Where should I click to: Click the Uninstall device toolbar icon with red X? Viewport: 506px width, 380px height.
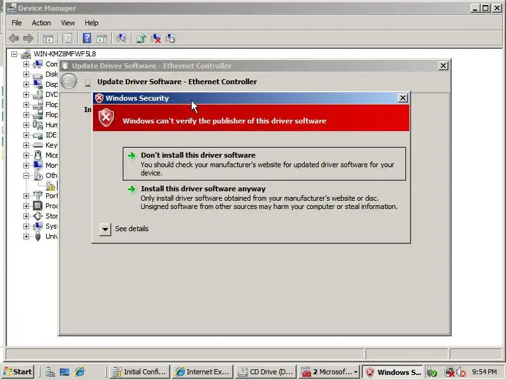pos(156,39)
